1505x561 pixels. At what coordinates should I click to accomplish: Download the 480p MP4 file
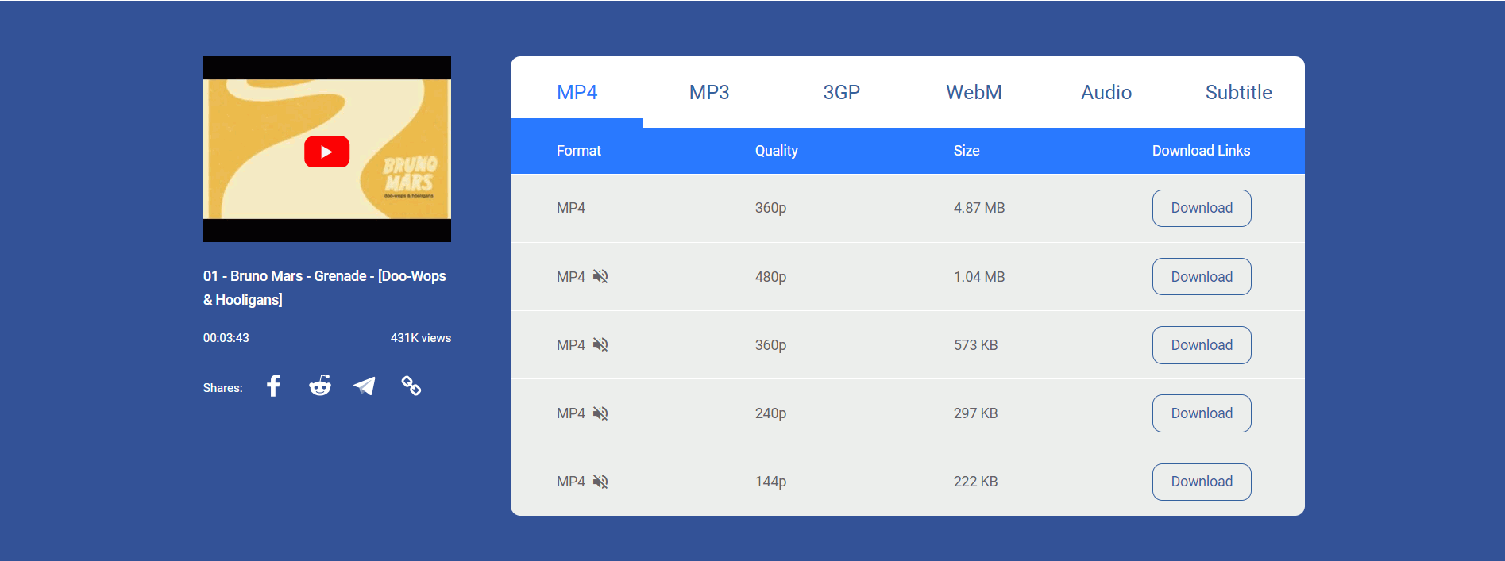point(1202,276)
